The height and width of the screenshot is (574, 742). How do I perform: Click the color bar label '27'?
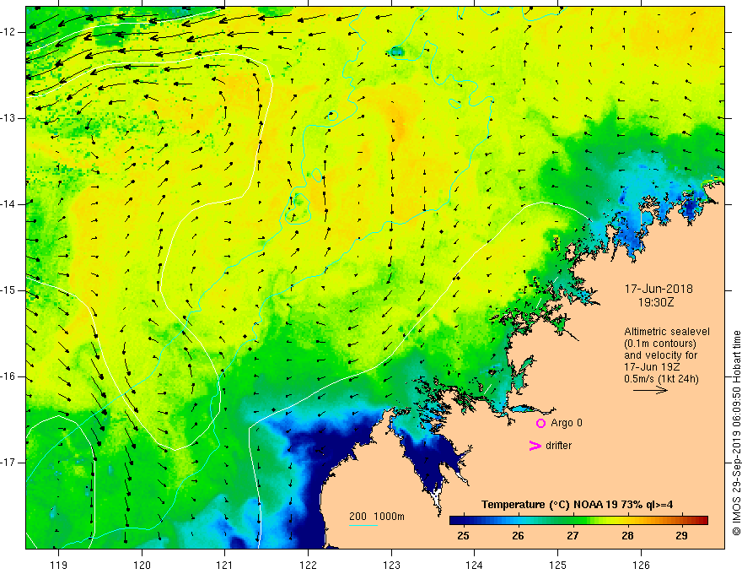573,536
